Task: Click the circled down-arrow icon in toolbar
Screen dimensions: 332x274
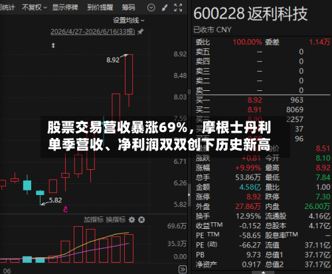Action: (151, 8)
